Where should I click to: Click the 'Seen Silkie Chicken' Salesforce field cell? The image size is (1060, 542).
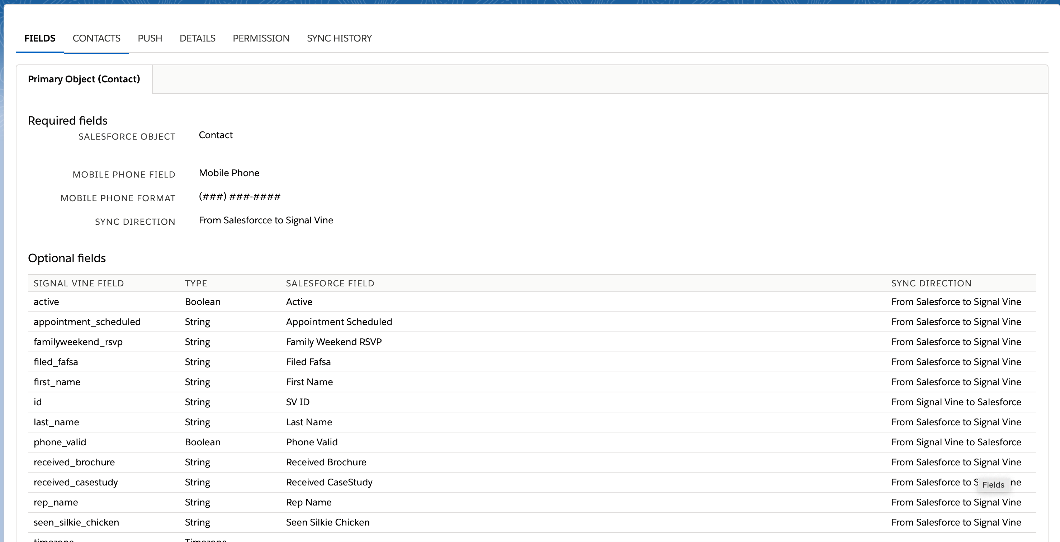tap(327, 523)
